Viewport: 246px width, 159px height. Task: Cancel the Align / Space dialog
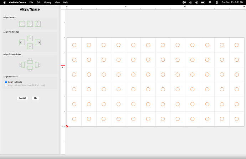point(22,98)
